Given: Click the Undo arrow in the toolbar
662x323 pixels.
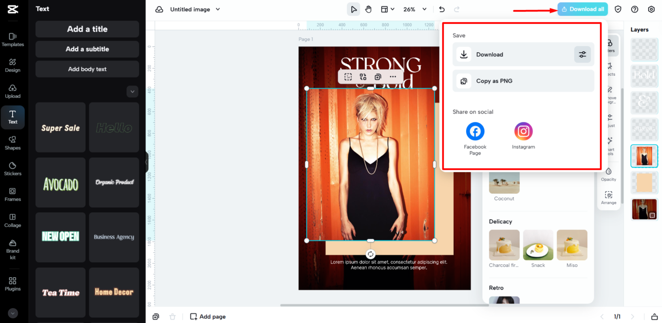Looking at the screenshot, I should [442, 9].
